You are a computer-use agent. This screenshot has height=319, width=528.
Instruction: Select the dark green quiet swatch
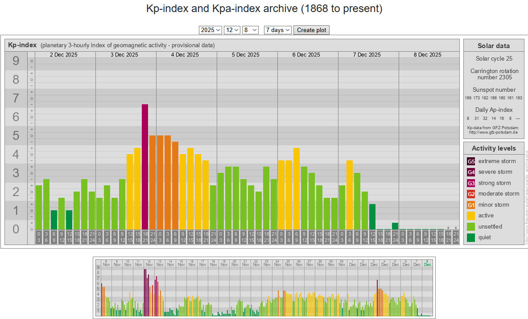(471, 237)
